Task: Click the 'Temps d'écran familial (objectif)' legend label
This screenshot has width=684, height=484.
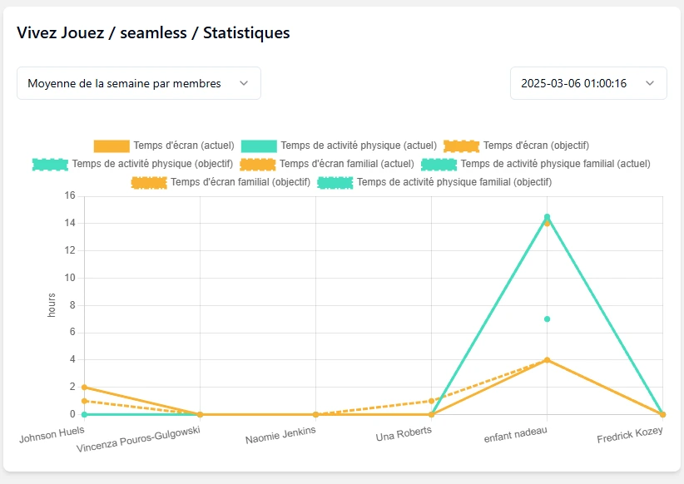Action: (240, 182)
